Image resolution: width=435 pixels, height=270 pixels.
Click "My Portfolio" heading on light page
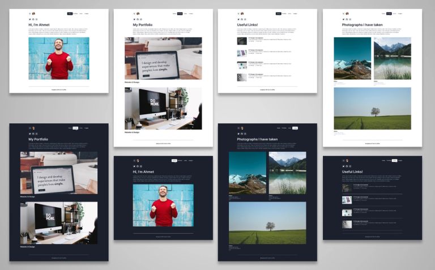143,25
